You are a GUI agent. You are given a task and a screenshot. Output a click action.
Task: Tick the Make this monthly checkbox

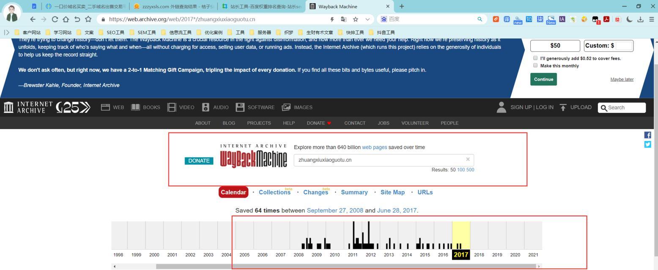point(535,65)
